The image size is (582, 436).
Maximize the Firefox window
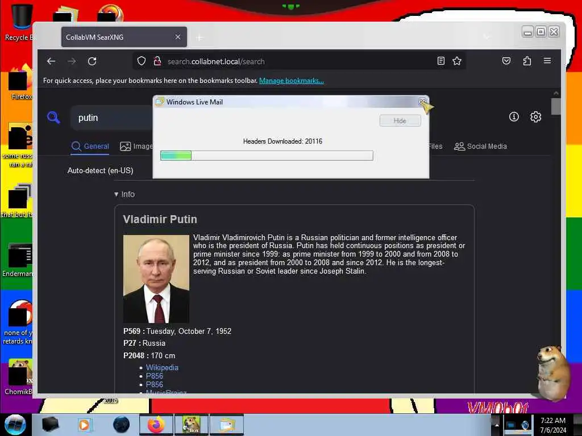(x=541, y=32)
